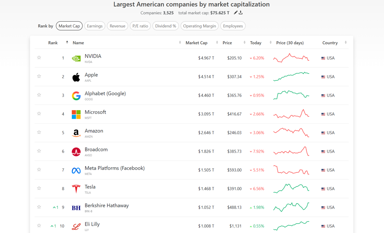This screenshot has height=233, width=384.
Task: Click the Alphabet Google logo
Action: (76, 96)
